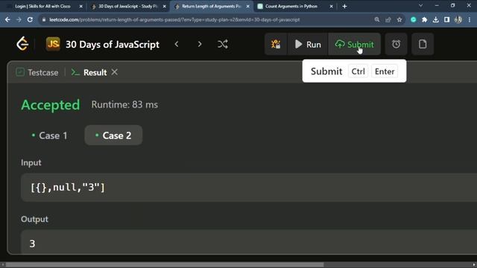Pick a random problem with shuffle icon
This screenshot has height=268, width=477.
[223, 45]
